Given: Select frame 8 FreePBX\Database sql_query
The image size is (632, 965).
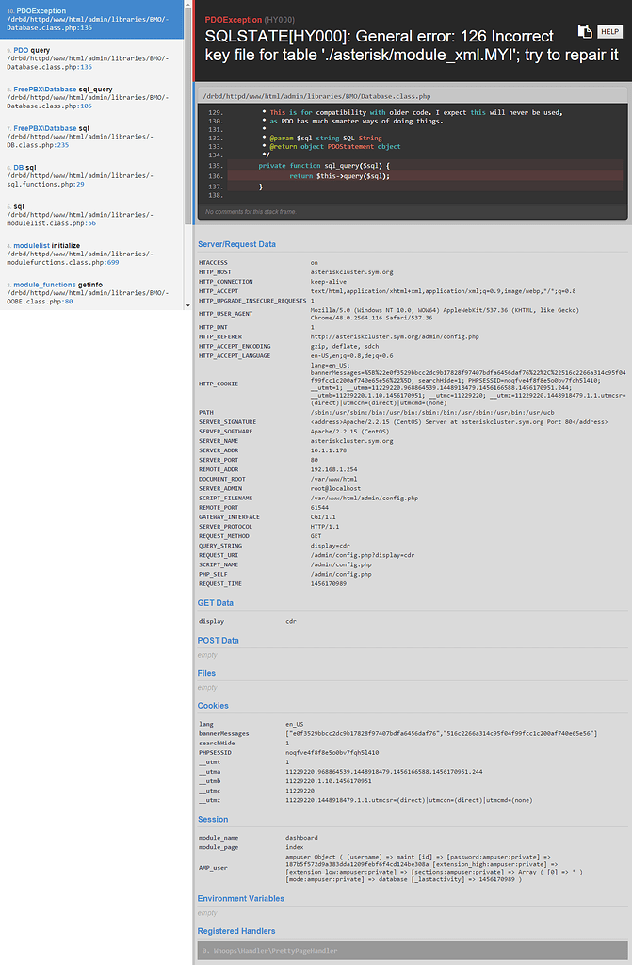Looking at the screenshot, I should (x=91, y=97).
